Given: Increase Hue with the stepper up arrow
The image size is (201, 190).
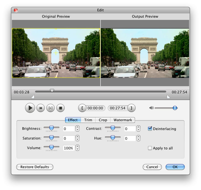Looking at the screenshot, I should (x=138, y=137).
